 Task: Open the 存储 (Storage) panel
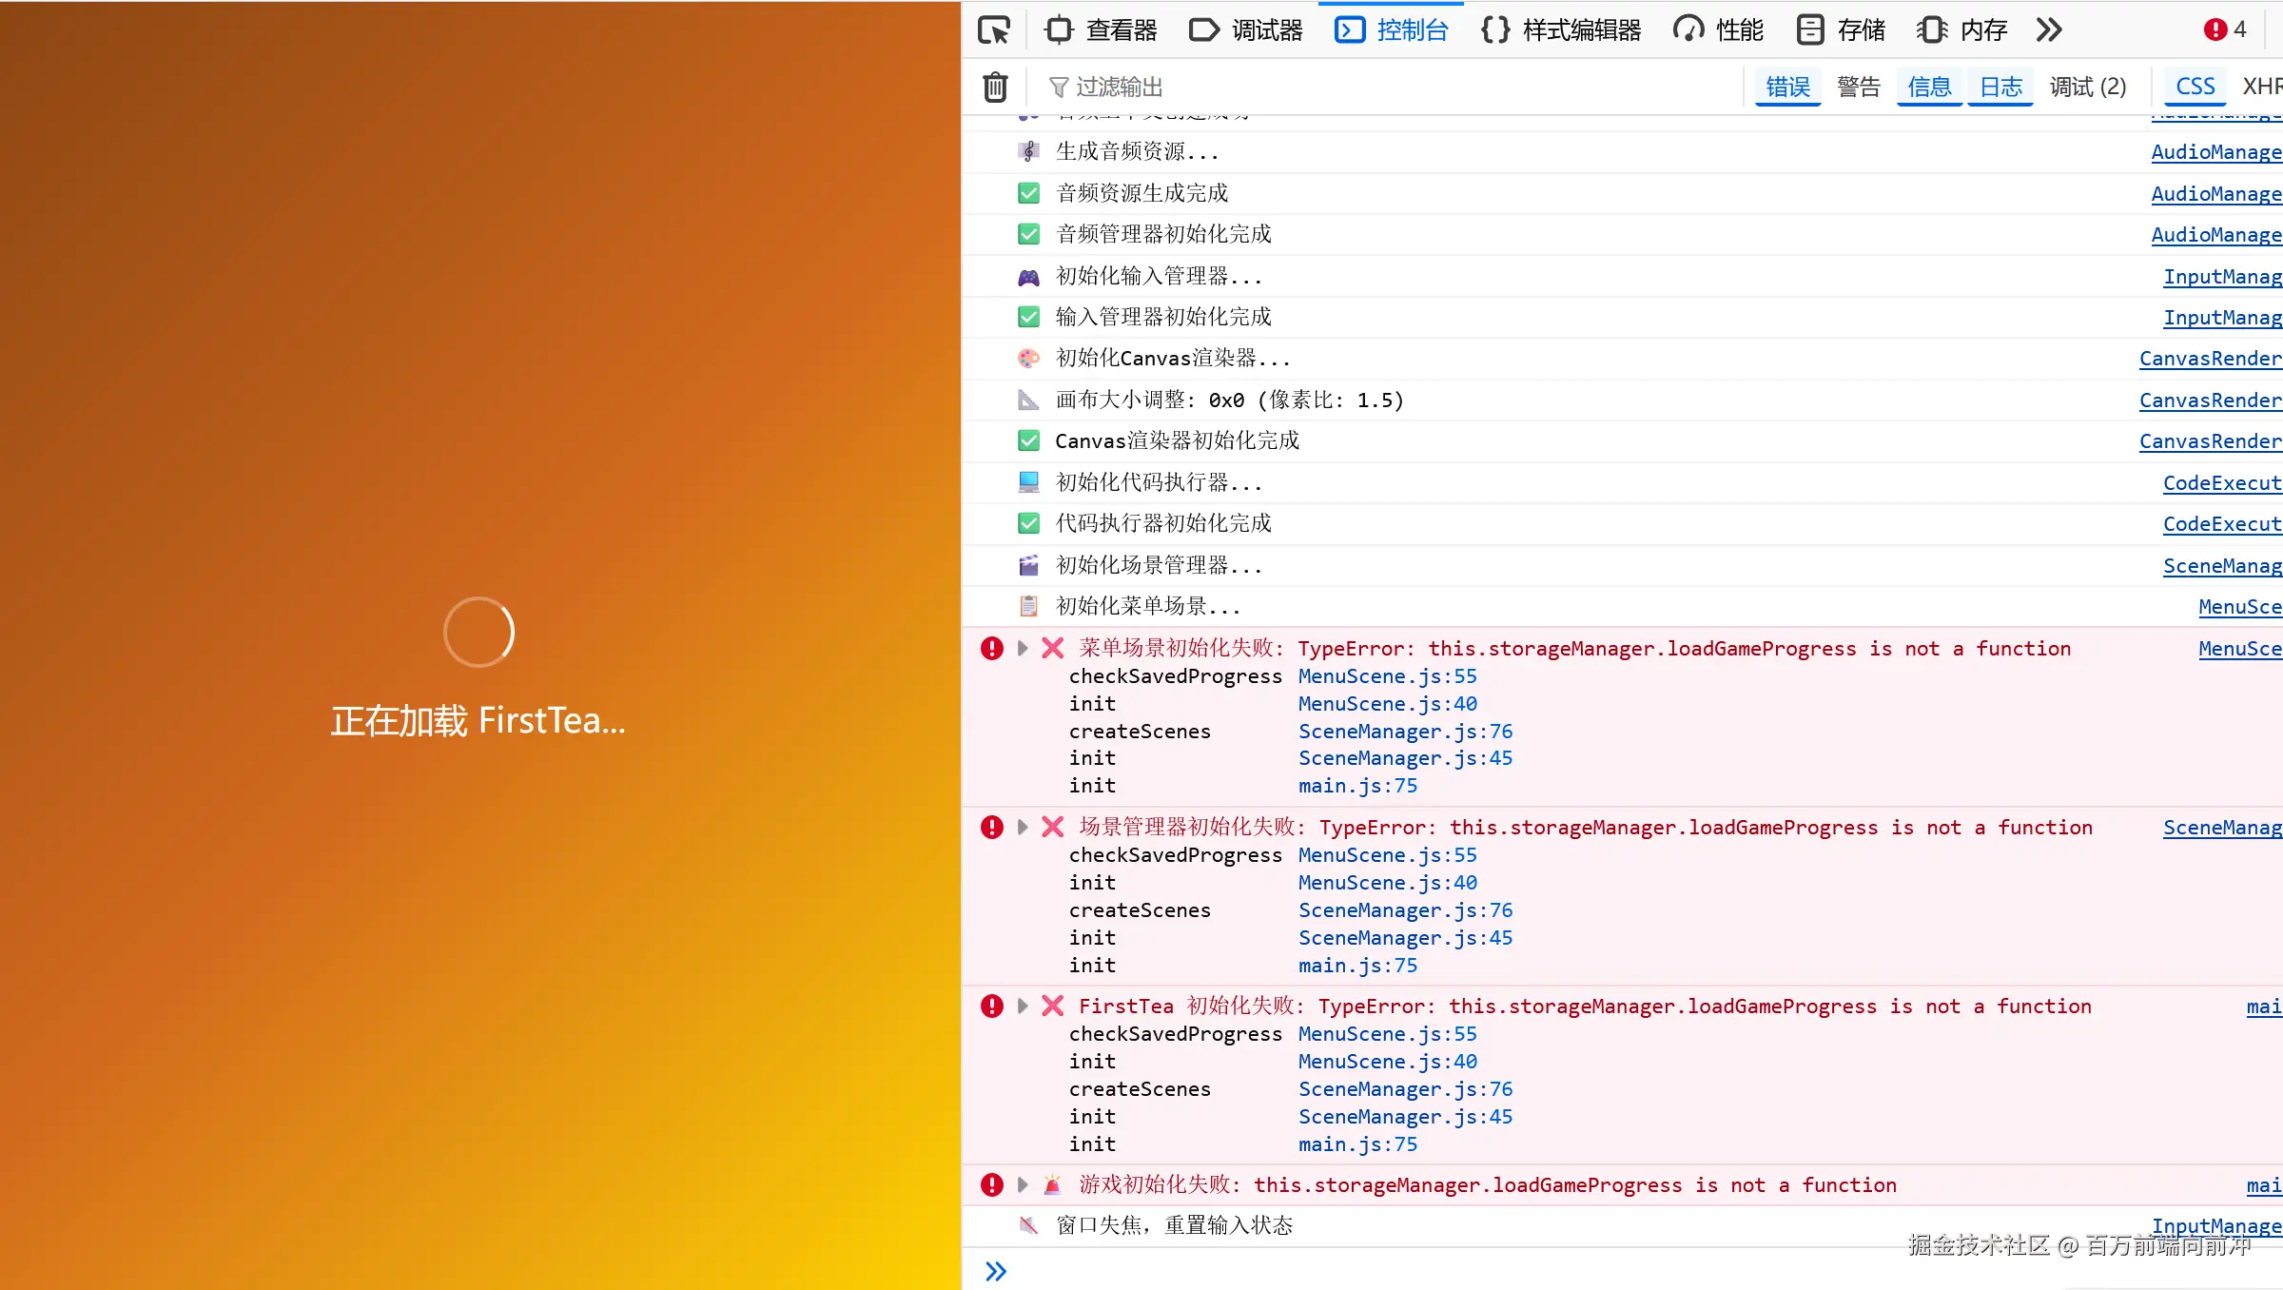click(x=1840, y=29)
